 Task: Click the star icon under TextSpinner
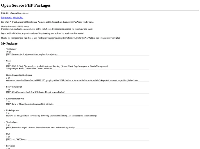point(9,52)
